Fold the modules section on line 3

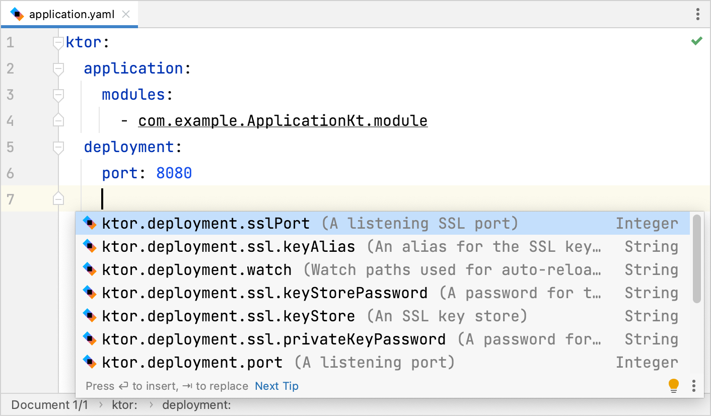tap(58, 95)
